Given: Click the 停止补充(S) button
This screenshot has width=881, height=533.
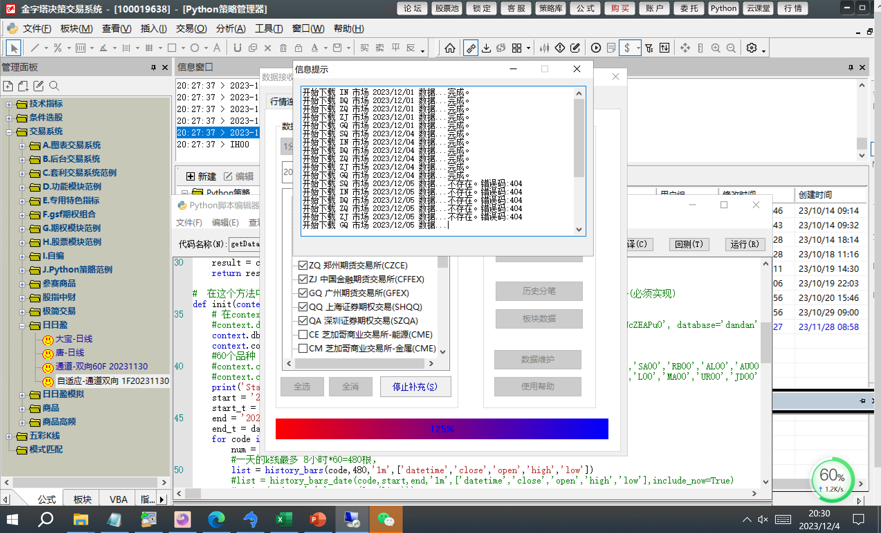Looking at the screenshot, I should click(415, 387).
